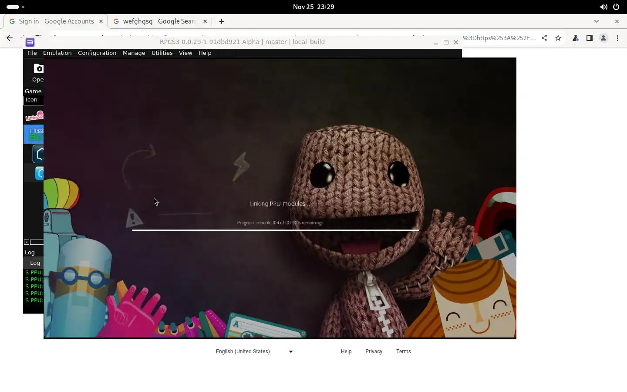Close the wefghgsg Google Search tab
This screenshot has height=392, width=627.
point(205,21)
